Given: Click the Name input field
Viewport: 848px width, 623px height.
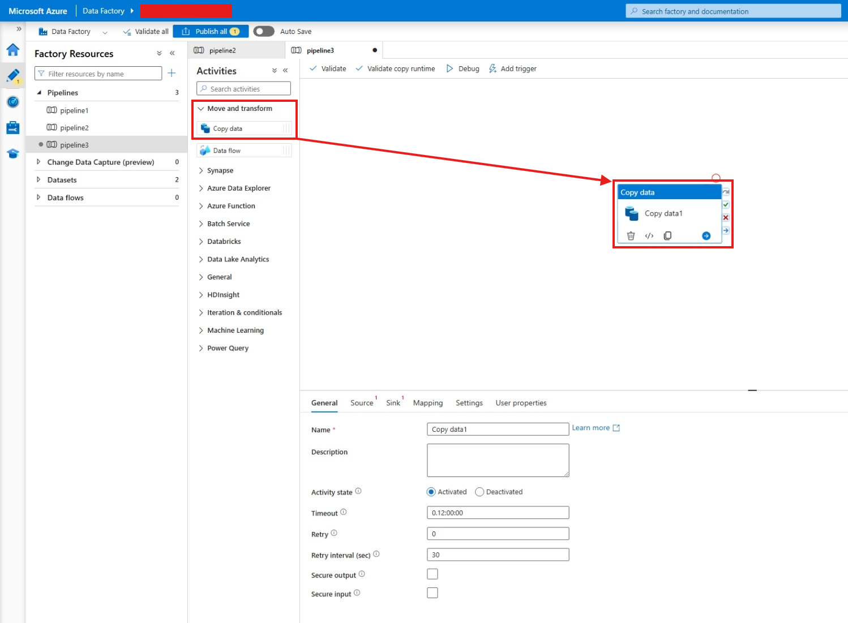Looking at the screenshot, I should click(x=498, y=429).
